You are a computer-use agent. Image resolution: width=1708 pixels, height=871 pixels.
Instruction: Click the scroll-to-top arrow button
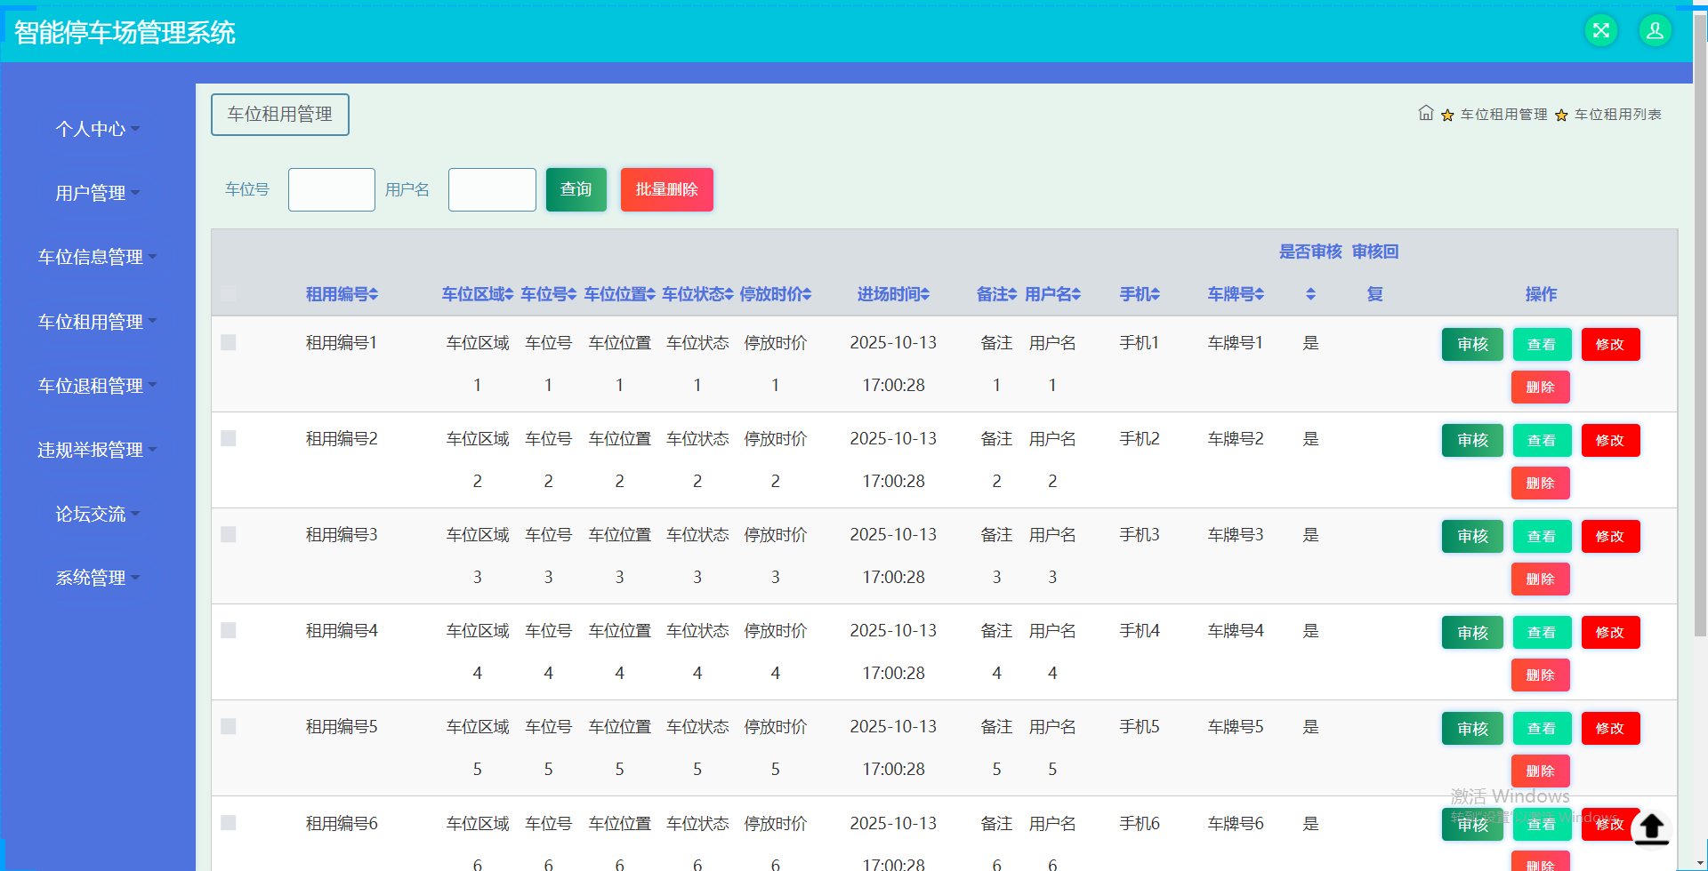[x=1651, y=828]
